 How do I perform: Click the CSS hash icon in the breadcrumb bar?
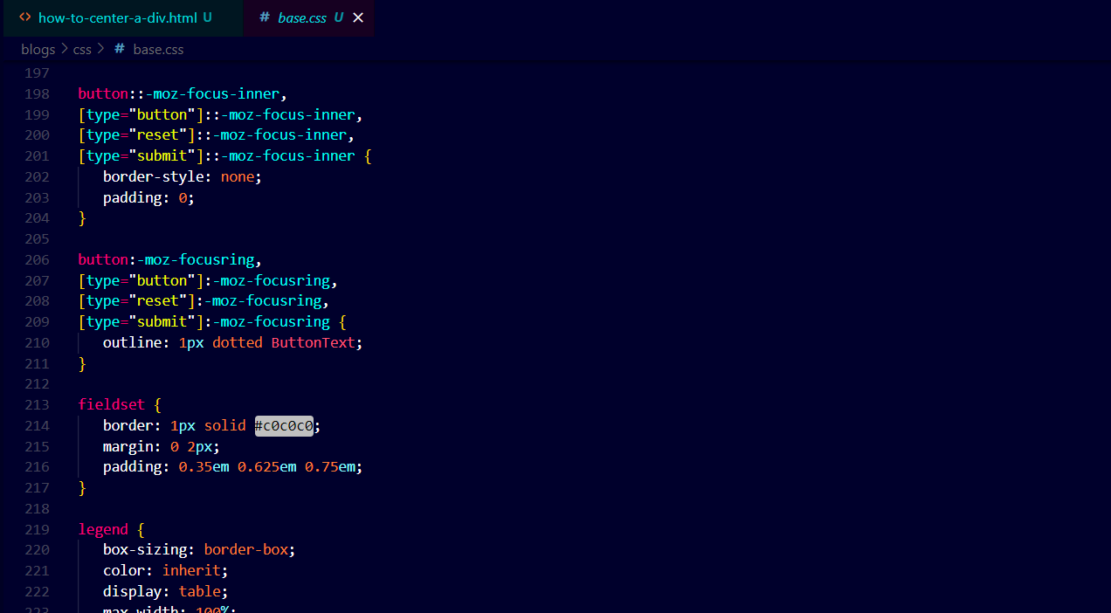click(119, 49)
